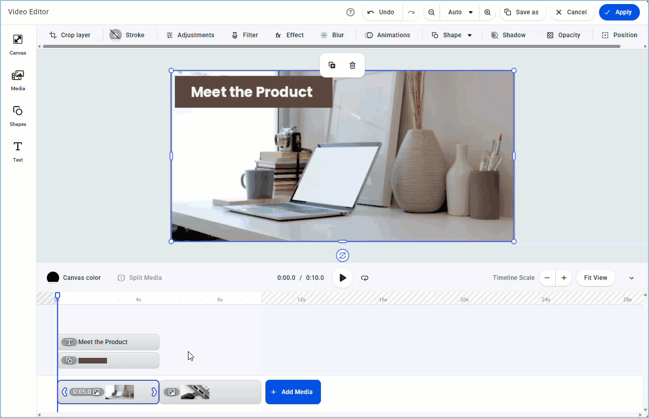649x418 pixels.
Task: Open the Canvas color swatch
Action: click(53, 278)
